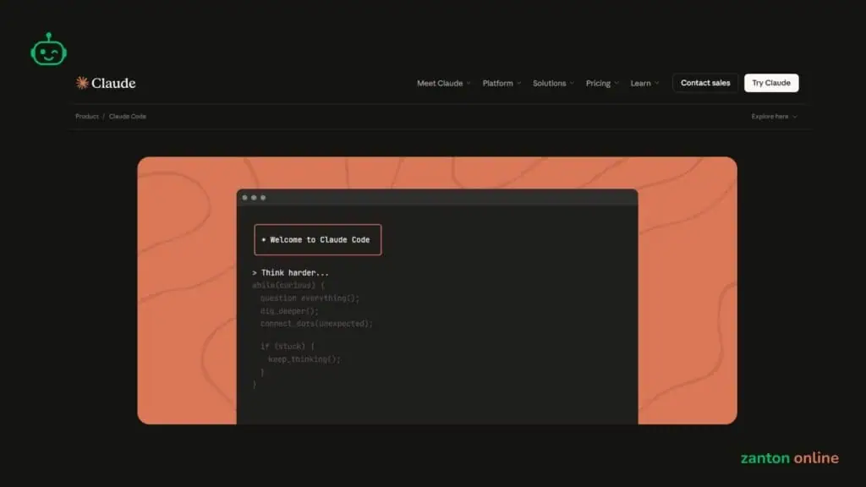Click the first dot in terminal title bar
The width and height of the screenshot is (866, 487).
click(x=245, y=198)
